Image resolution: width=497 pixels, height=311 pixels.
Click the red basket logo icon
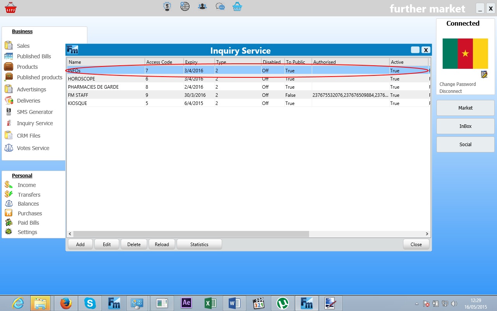pos(10,7)
